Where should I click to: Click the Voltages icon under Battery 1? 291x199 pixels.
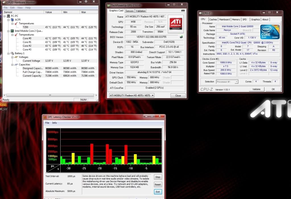[16, 57]
